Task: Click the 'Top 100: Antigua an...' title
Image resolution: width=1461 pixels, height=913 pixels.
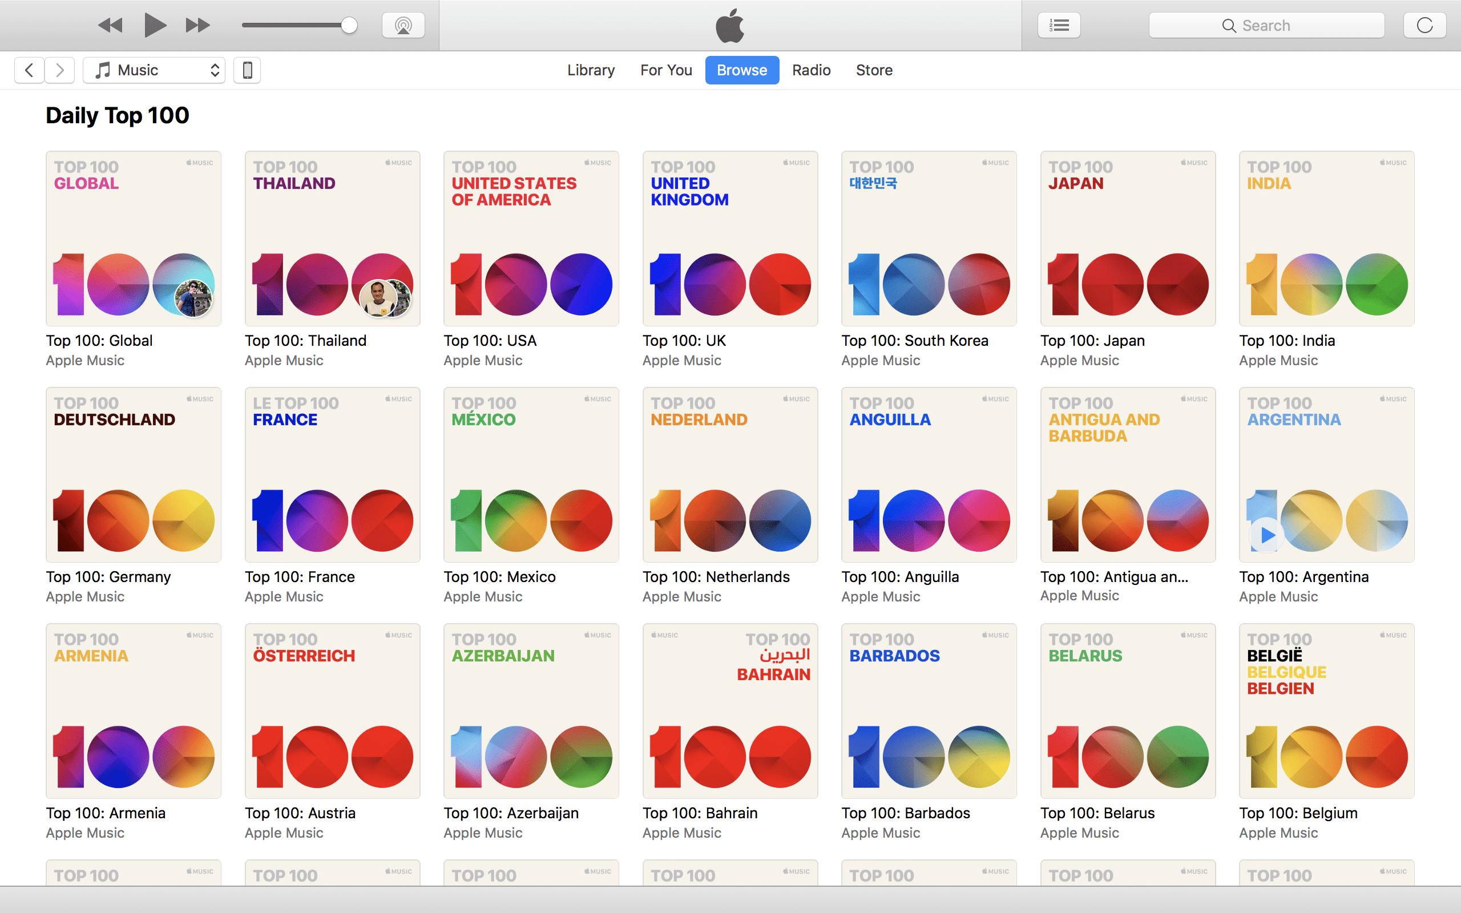Action: pyautogui.click(x=1115, y=577)
